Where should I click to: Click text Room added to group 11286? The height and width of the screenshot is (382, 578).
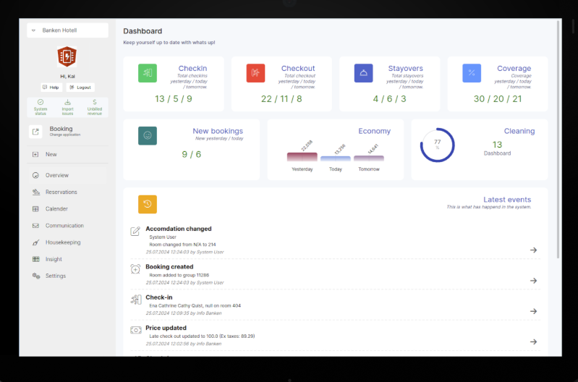179,275
